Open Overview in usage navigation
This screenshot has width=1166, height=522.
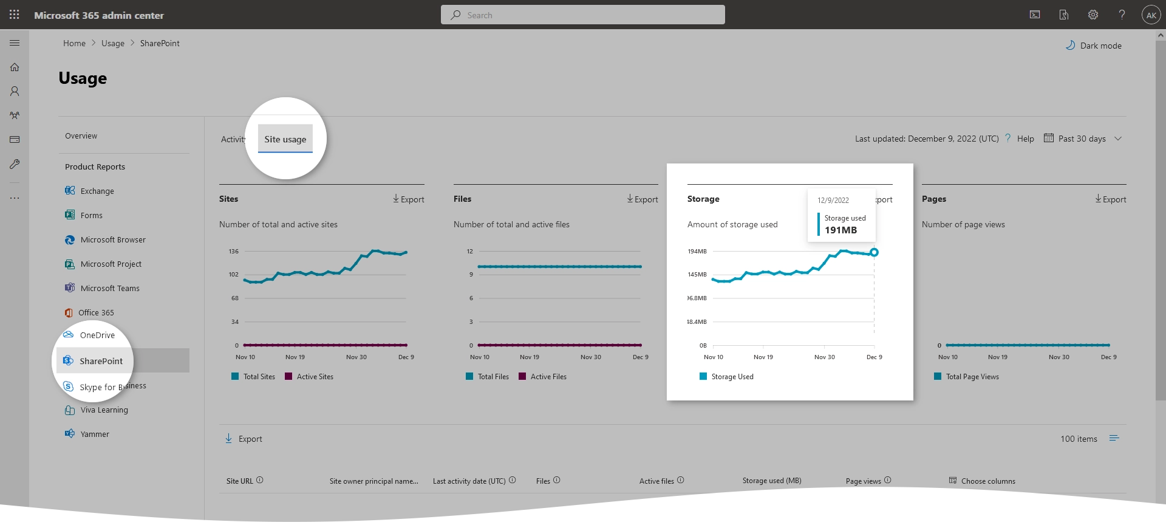(x=81, y=136)
